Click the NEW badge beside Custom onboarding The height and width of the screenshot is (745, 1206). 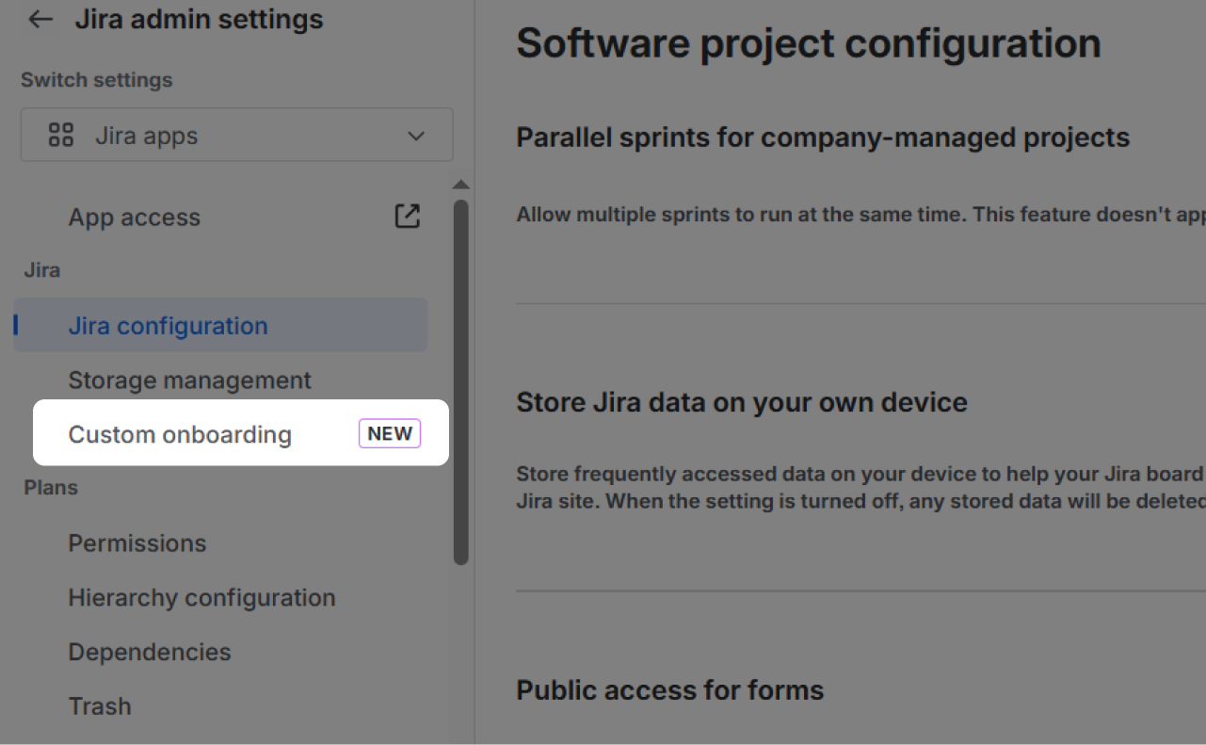point(390,433)
